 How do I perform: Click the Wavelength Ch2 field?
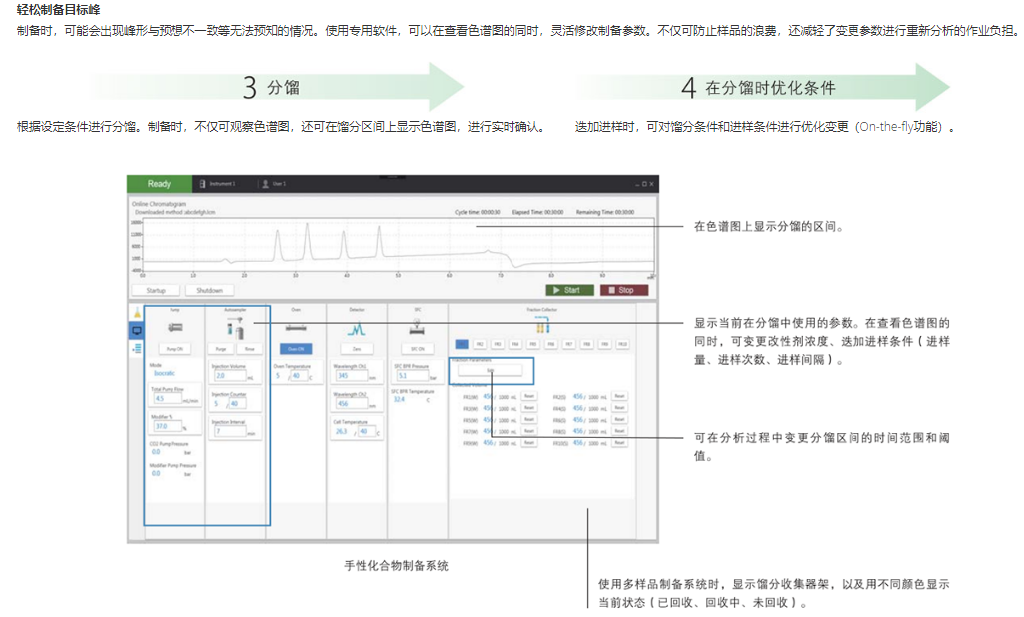[x=351, y=404]
